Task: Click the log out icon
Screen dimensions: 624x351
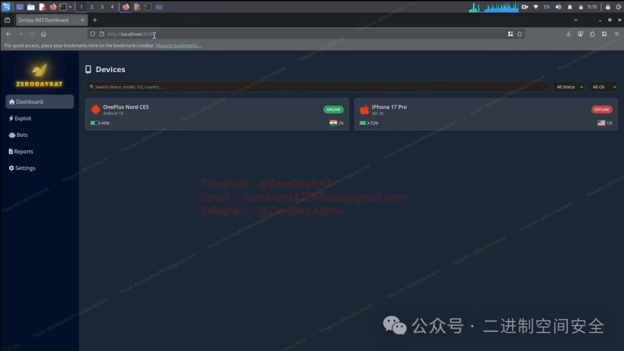Action: [x=619, y=7]
